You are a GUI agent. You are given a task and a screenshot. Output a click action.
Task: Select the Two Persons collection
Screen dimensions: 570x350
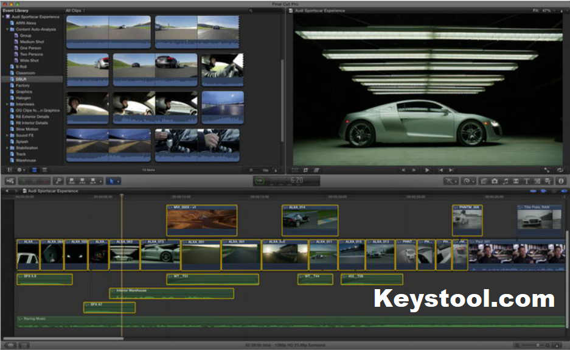point(31,54)
